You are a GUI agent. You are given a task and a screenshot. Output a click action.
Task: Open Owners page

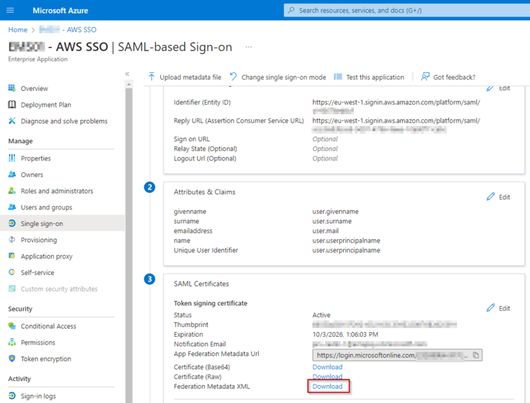click(x=32, y=174)
